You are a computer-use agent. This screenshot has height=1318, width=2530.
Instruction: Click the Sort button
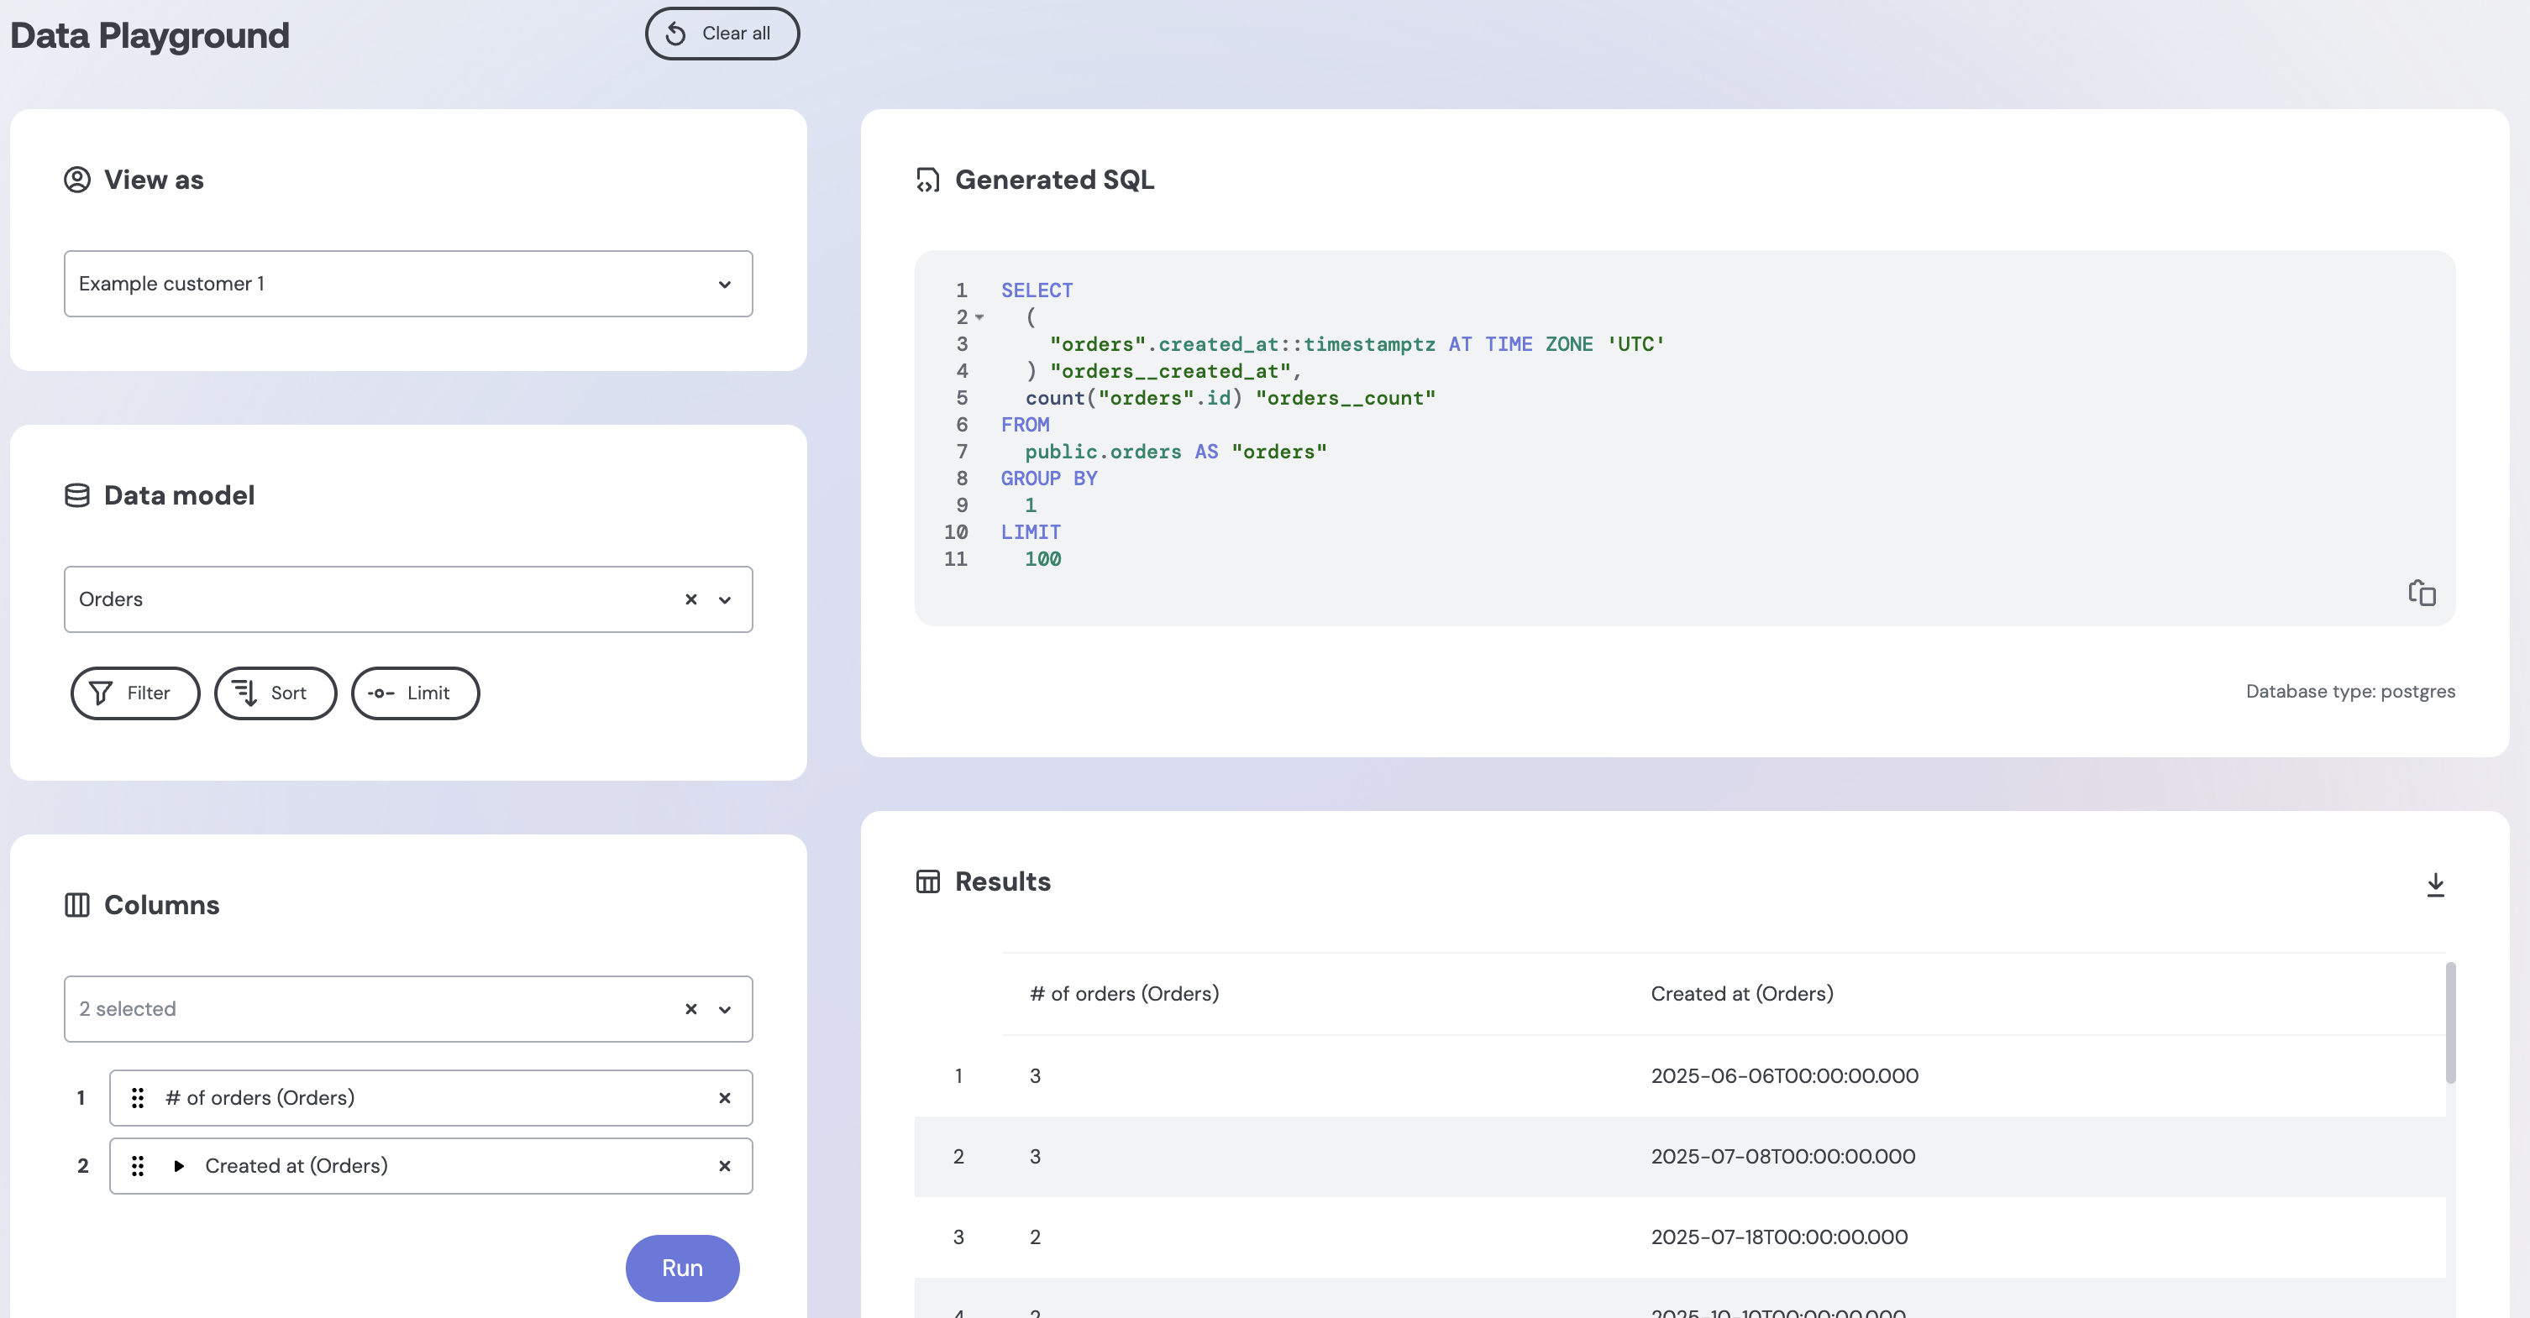[275, 693]
